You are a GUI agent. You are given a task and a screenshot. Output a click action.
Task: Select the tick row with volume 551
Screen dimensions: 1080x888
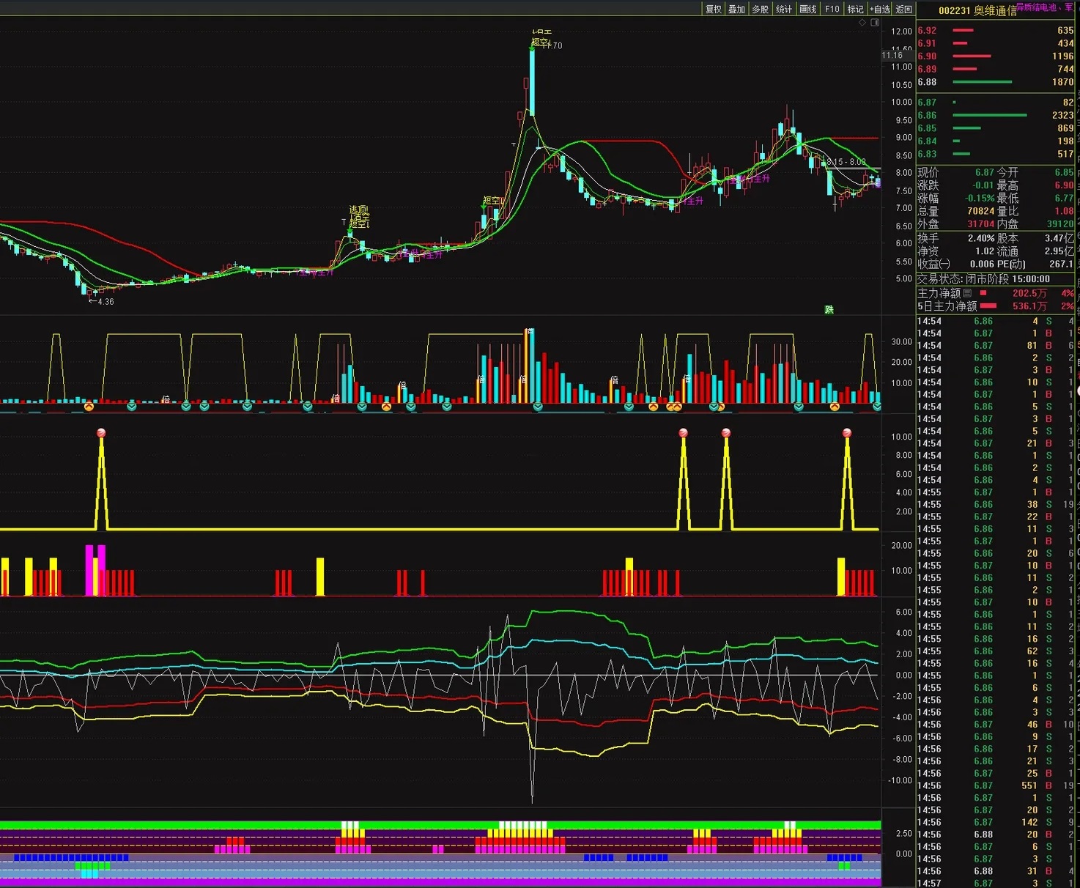(x=996, y=785)
